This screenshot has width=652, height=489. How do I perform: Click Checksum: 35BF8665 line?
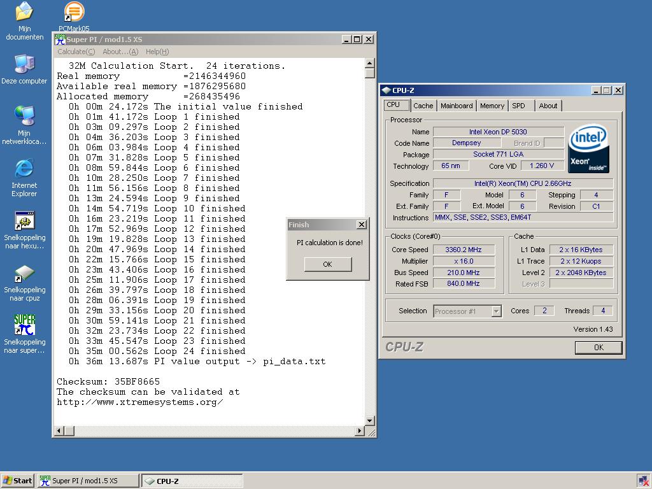[x=108, y=382]
